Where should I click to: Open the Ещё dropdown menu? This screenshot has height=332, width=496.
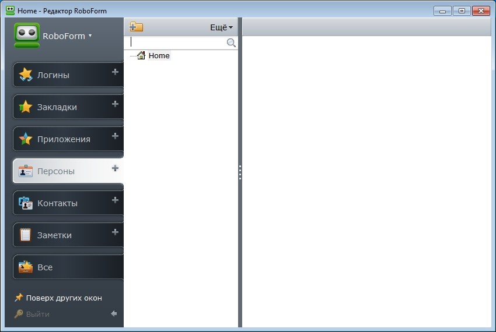(221, 27)
